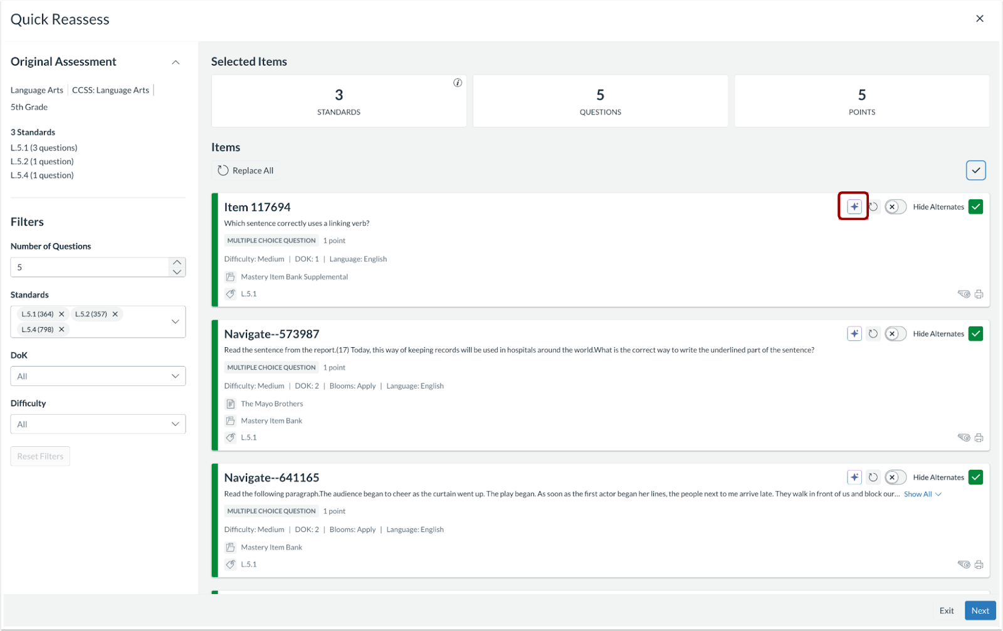Open the Difficulty dropdown
This screenshot has width=1003, height=631.
98,424
